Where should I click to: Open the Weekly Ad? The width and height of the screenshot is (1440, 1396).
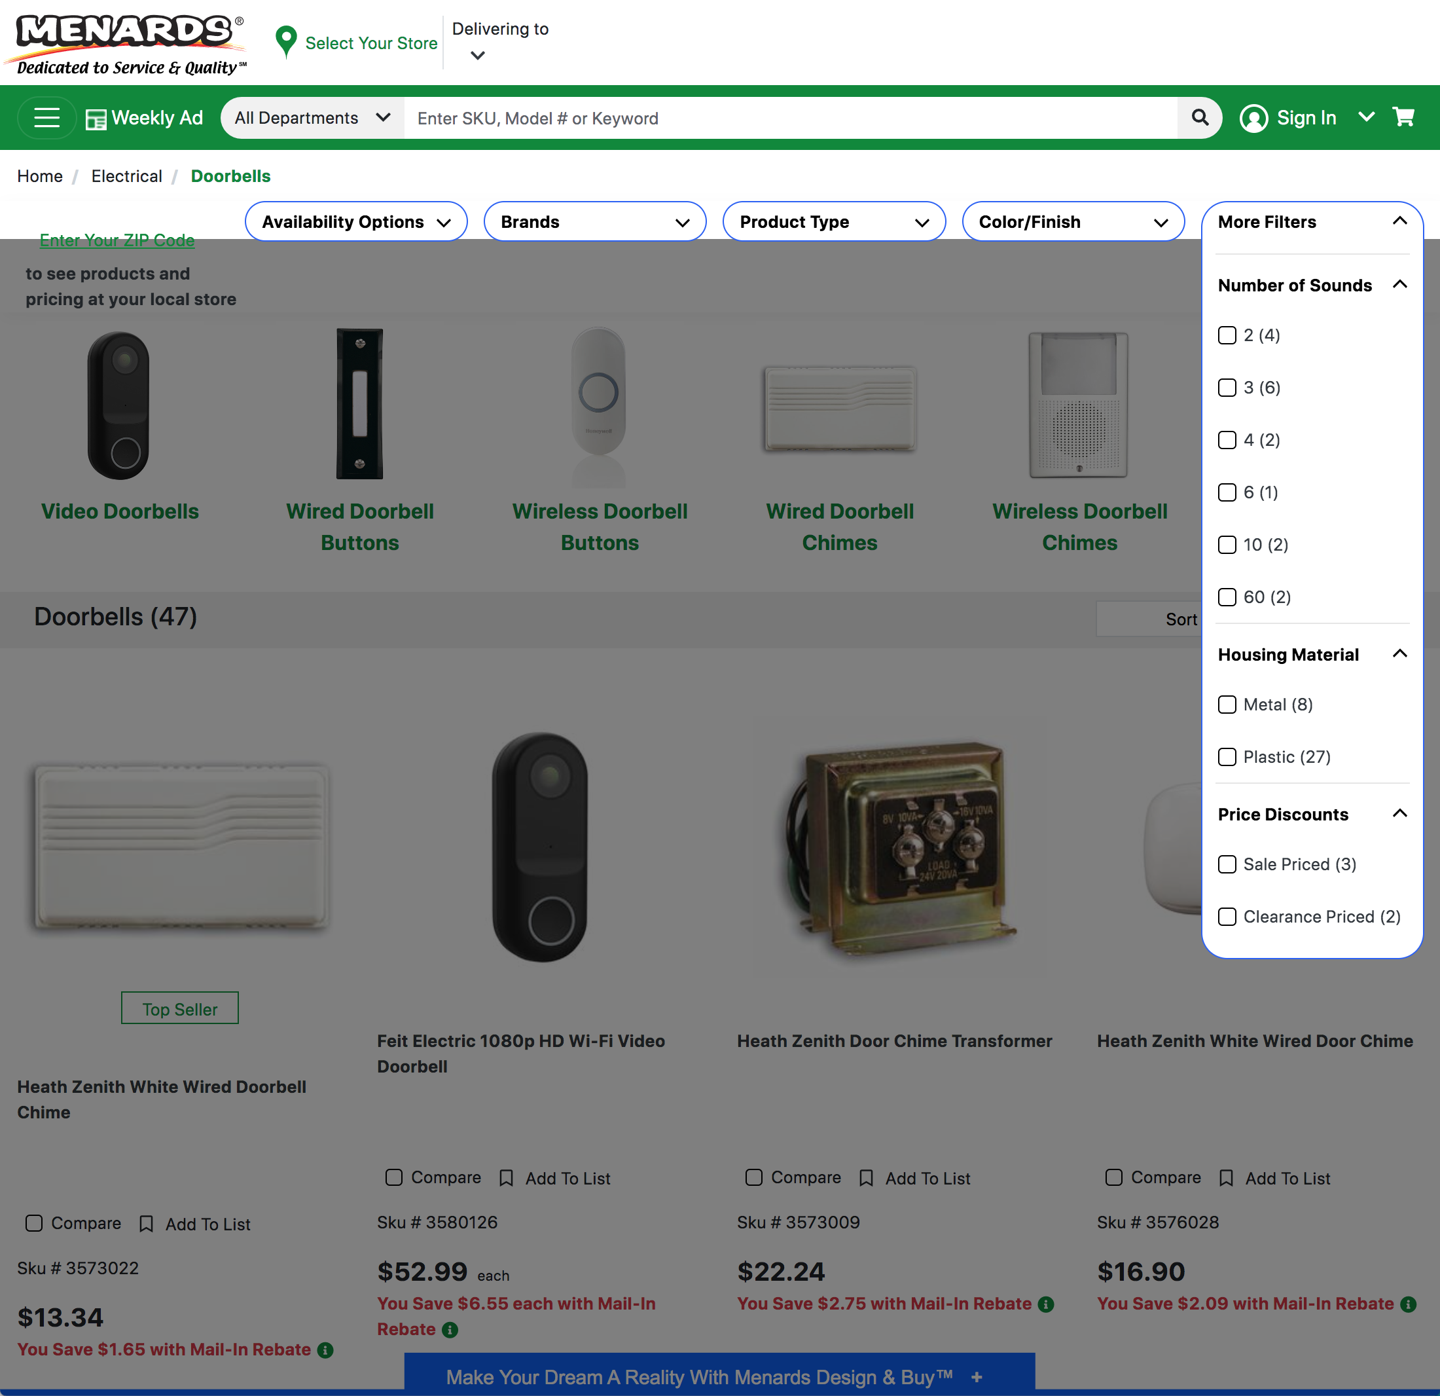click(144, 118)
